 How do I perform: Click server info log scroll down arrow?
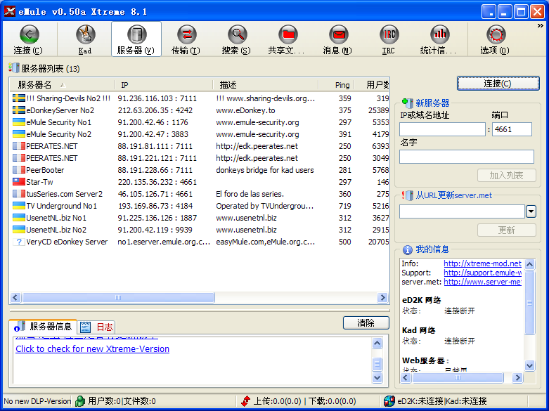377,377
